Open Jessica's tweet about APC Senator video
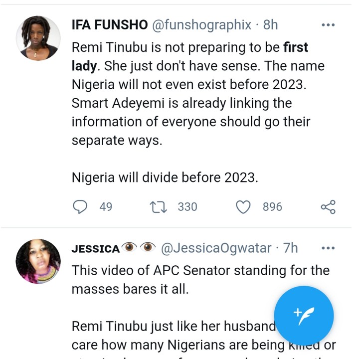The width and height of the screenshot is (352, 359). click(x=200, y=279)
